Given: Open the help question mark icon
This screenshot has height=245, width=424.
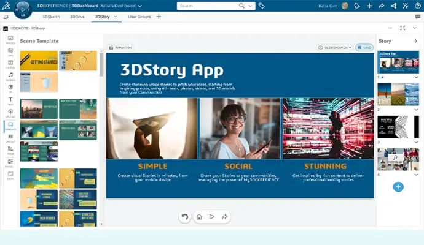Looking at the screenshot, I should 418,6.
